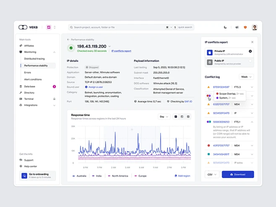Expand the workspace up-down selector arrows
The image size is (276, 207).
[x=55, y=27]
